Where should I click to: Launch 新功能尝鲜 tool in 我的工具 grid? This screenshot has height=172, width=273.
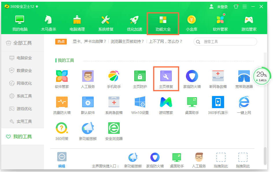coord(88,132)
